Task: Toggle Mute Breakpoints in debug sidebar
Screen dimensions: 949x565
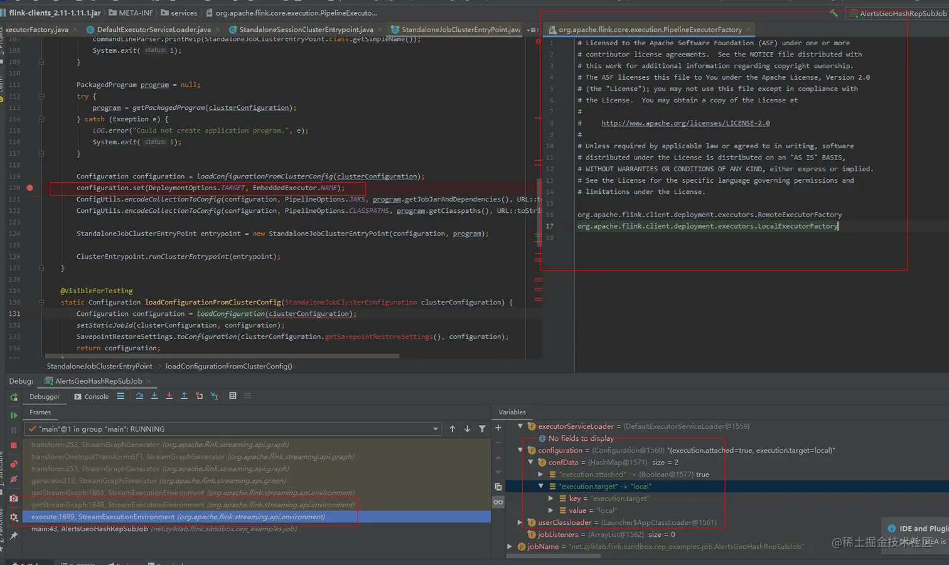Action: [14, 479]
